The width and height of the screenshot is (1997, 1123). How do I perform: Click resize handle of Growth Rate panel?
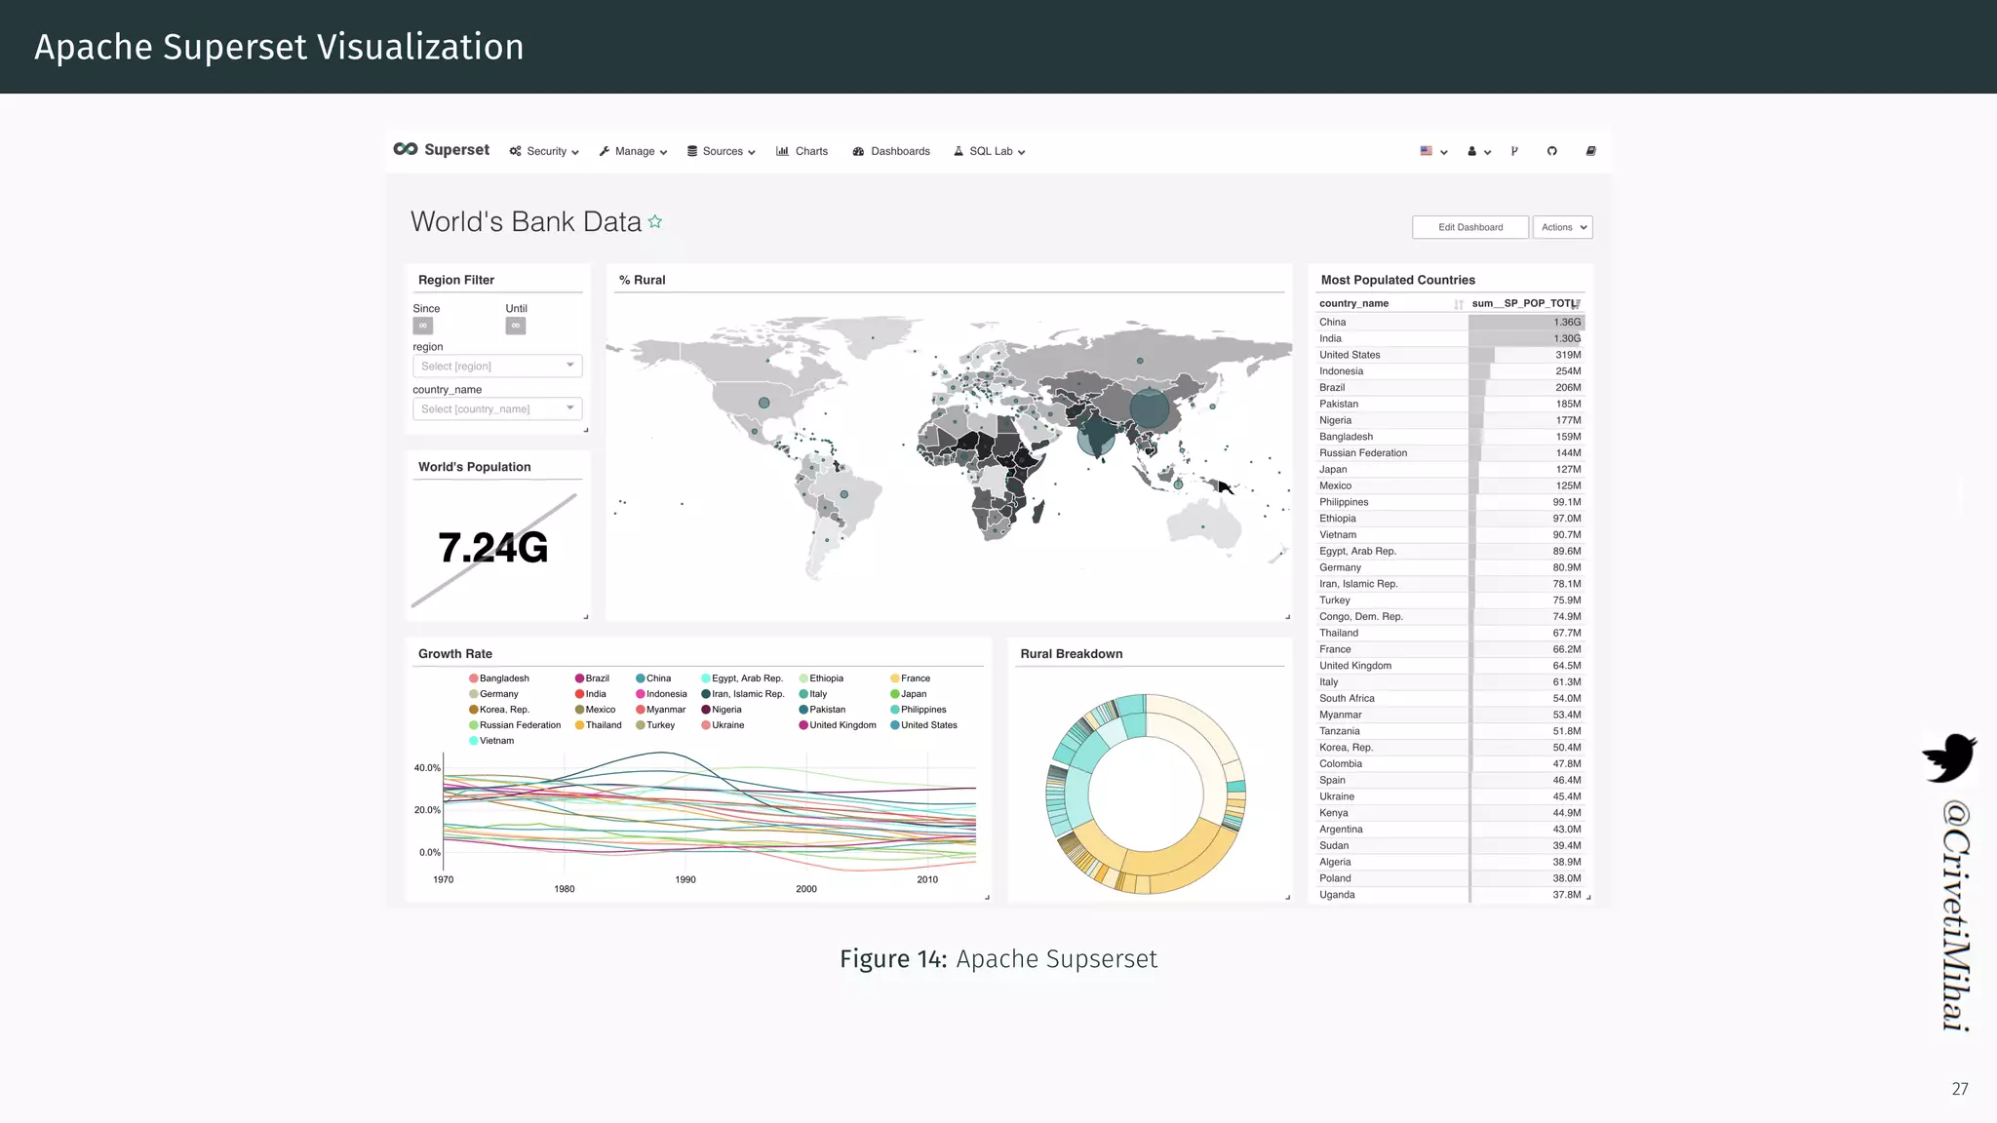click(988, 898)
